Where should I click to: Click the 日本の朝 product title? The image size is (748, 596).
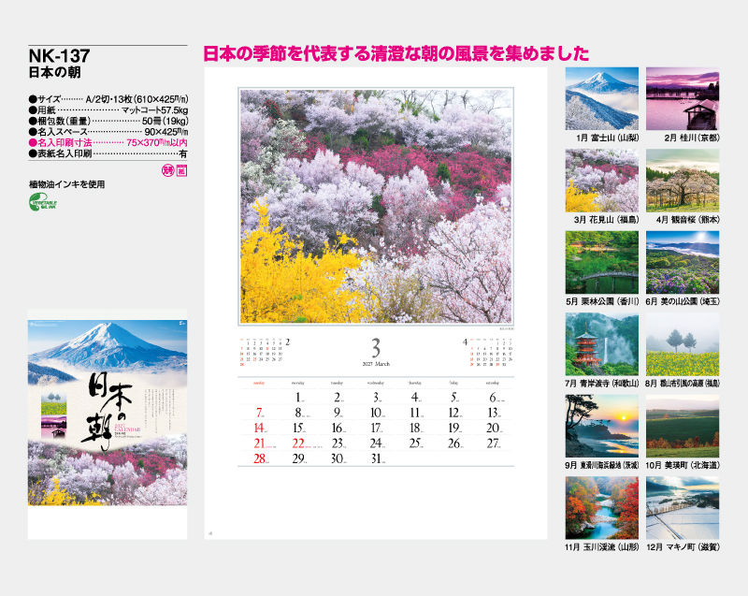point(54,73)
